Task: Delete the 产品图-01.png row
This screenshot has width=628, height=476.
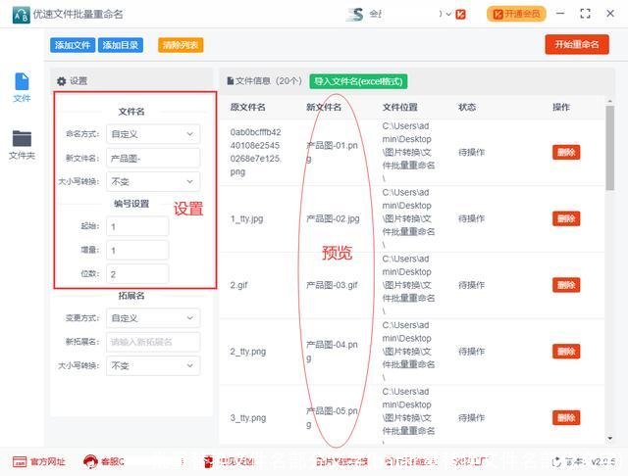Action: click(566, 152)
